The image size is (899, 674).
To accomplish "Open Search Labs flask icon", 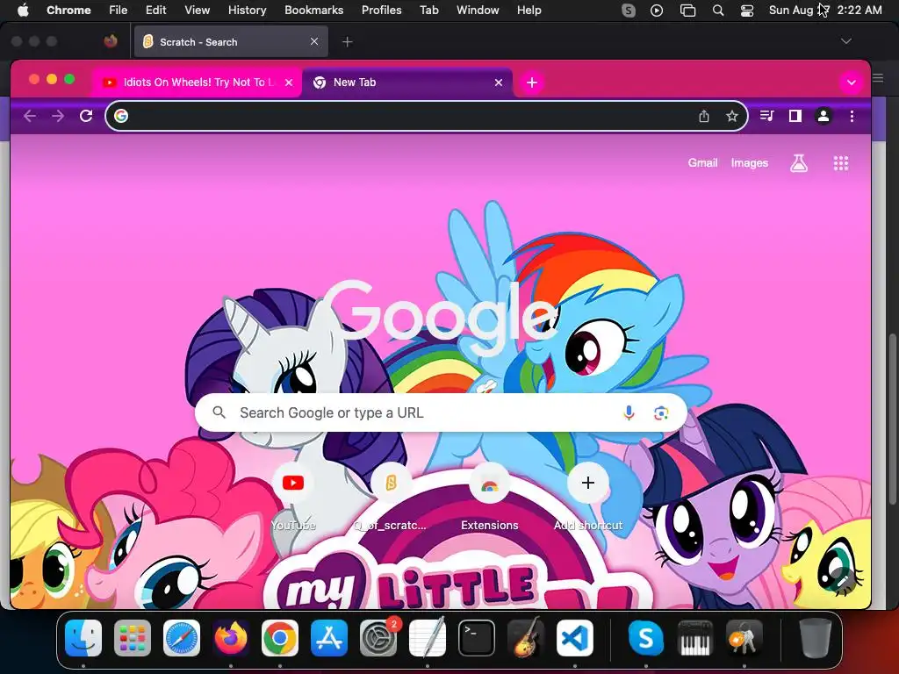I will tap(799, 163).
